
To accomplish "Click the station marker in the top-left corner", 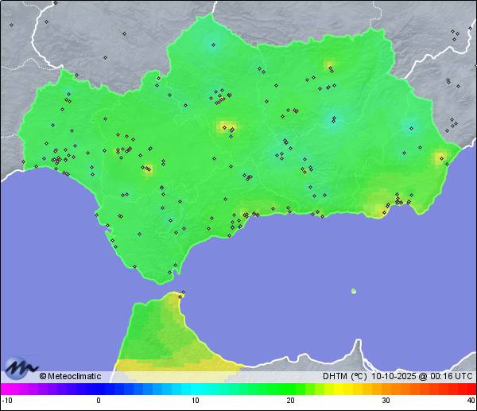I will pos(12,25).
